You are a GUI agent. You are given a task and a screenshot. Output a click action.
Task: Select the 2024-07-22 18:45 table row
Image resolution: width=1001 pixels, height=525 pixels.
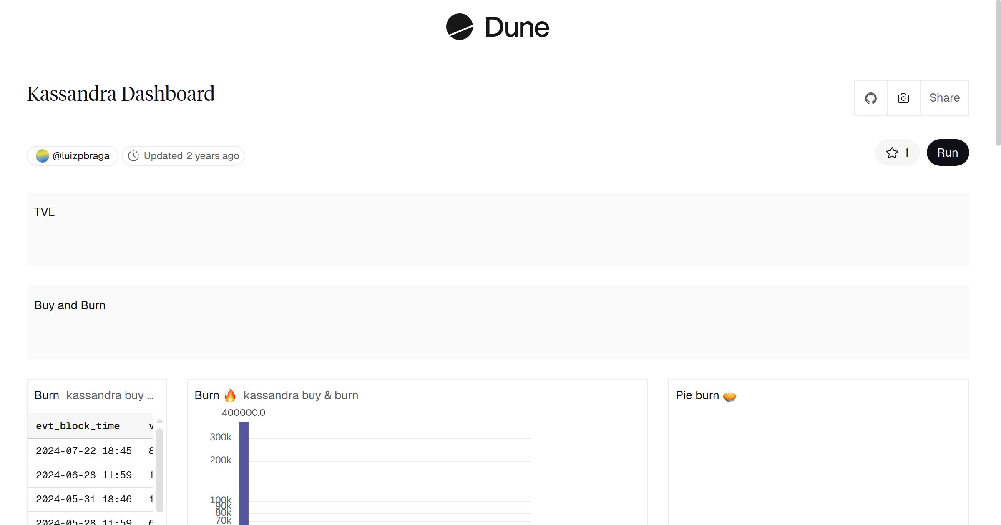tap(84, 450)
